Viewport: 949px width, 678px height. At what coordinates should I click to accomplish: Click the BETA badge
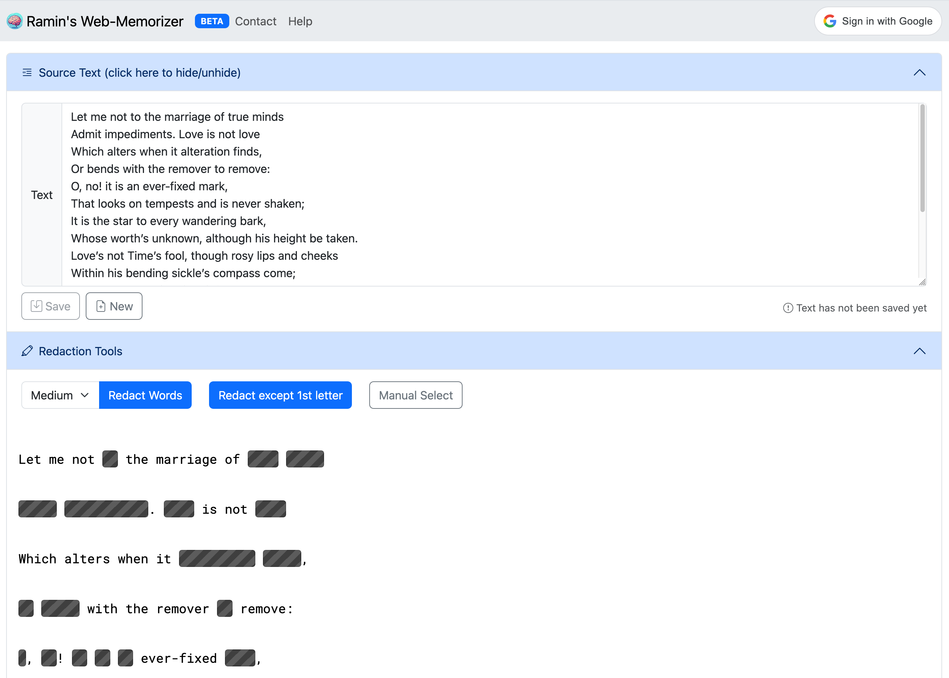(212, 21)
